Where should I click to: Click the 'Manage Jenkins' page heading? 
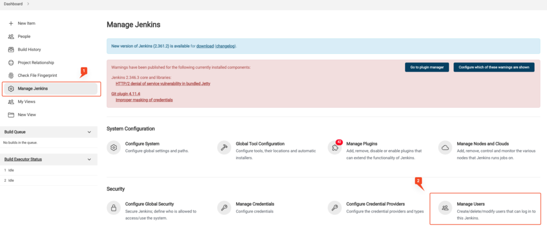click(134, 25)
